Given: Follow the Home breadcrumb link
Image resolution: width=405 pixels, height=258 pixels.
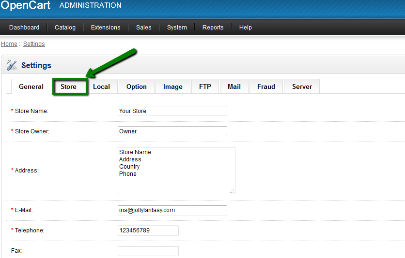Looking at the screenshot, I should click(x=9, y=44).
